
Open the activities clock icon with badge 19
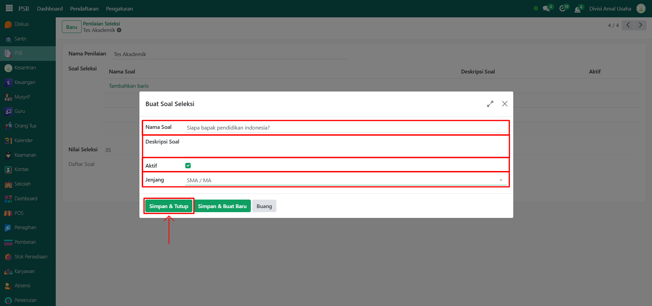(563, 9)
